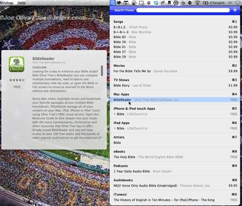Open NKJV Voice Only Audio Bible audiobook
This screenshot has height=206, width=242.
175,185
